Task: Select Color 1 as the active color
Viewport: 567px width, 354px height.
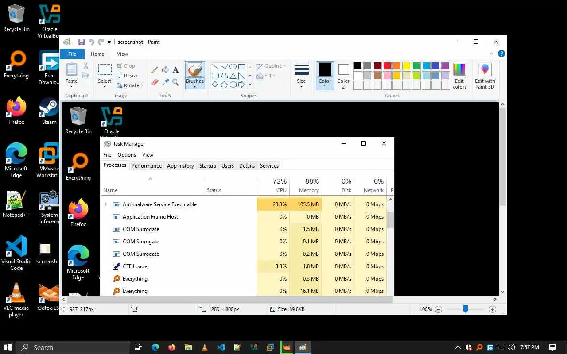Action: (x=325, y=76)
